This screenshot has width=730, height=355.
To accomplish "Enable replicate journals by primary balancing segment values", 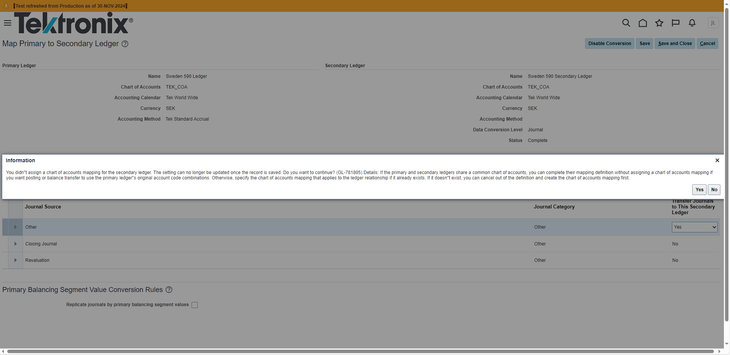I will [195, 305].
